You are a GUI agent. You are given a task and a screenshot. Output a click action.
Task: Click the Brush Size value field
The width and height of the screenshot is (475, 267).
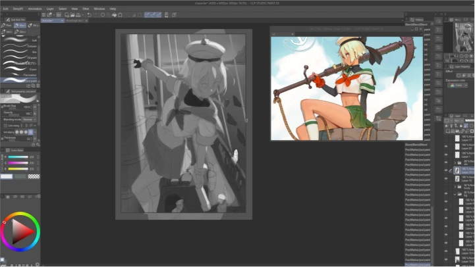pyautogui.click(x=27, y=107)
